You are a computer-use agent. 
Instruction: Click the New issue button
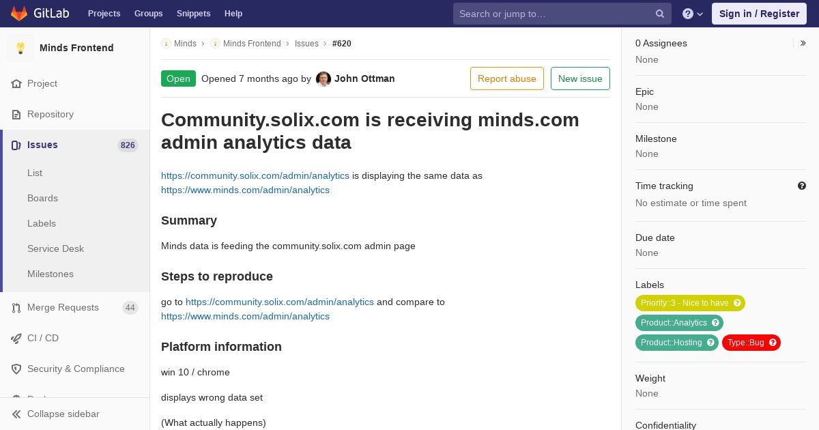[x=580, y=78]
